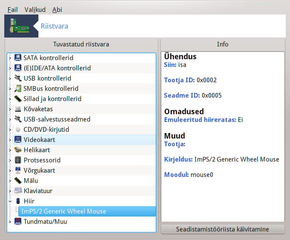
Task: Expand the Klaviatuur node
Action: point(10,191)
